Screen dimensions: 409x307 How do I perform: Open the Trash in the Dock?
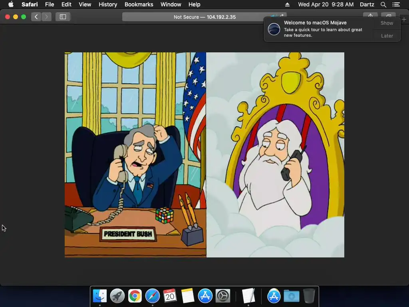click(x=309, y=296)
